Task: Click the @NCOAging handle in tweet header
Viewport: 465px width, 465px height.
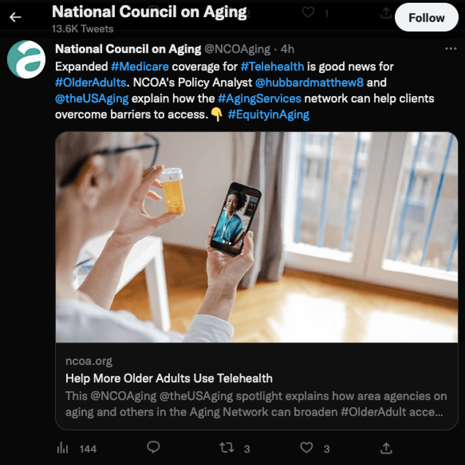Action: 237,49
